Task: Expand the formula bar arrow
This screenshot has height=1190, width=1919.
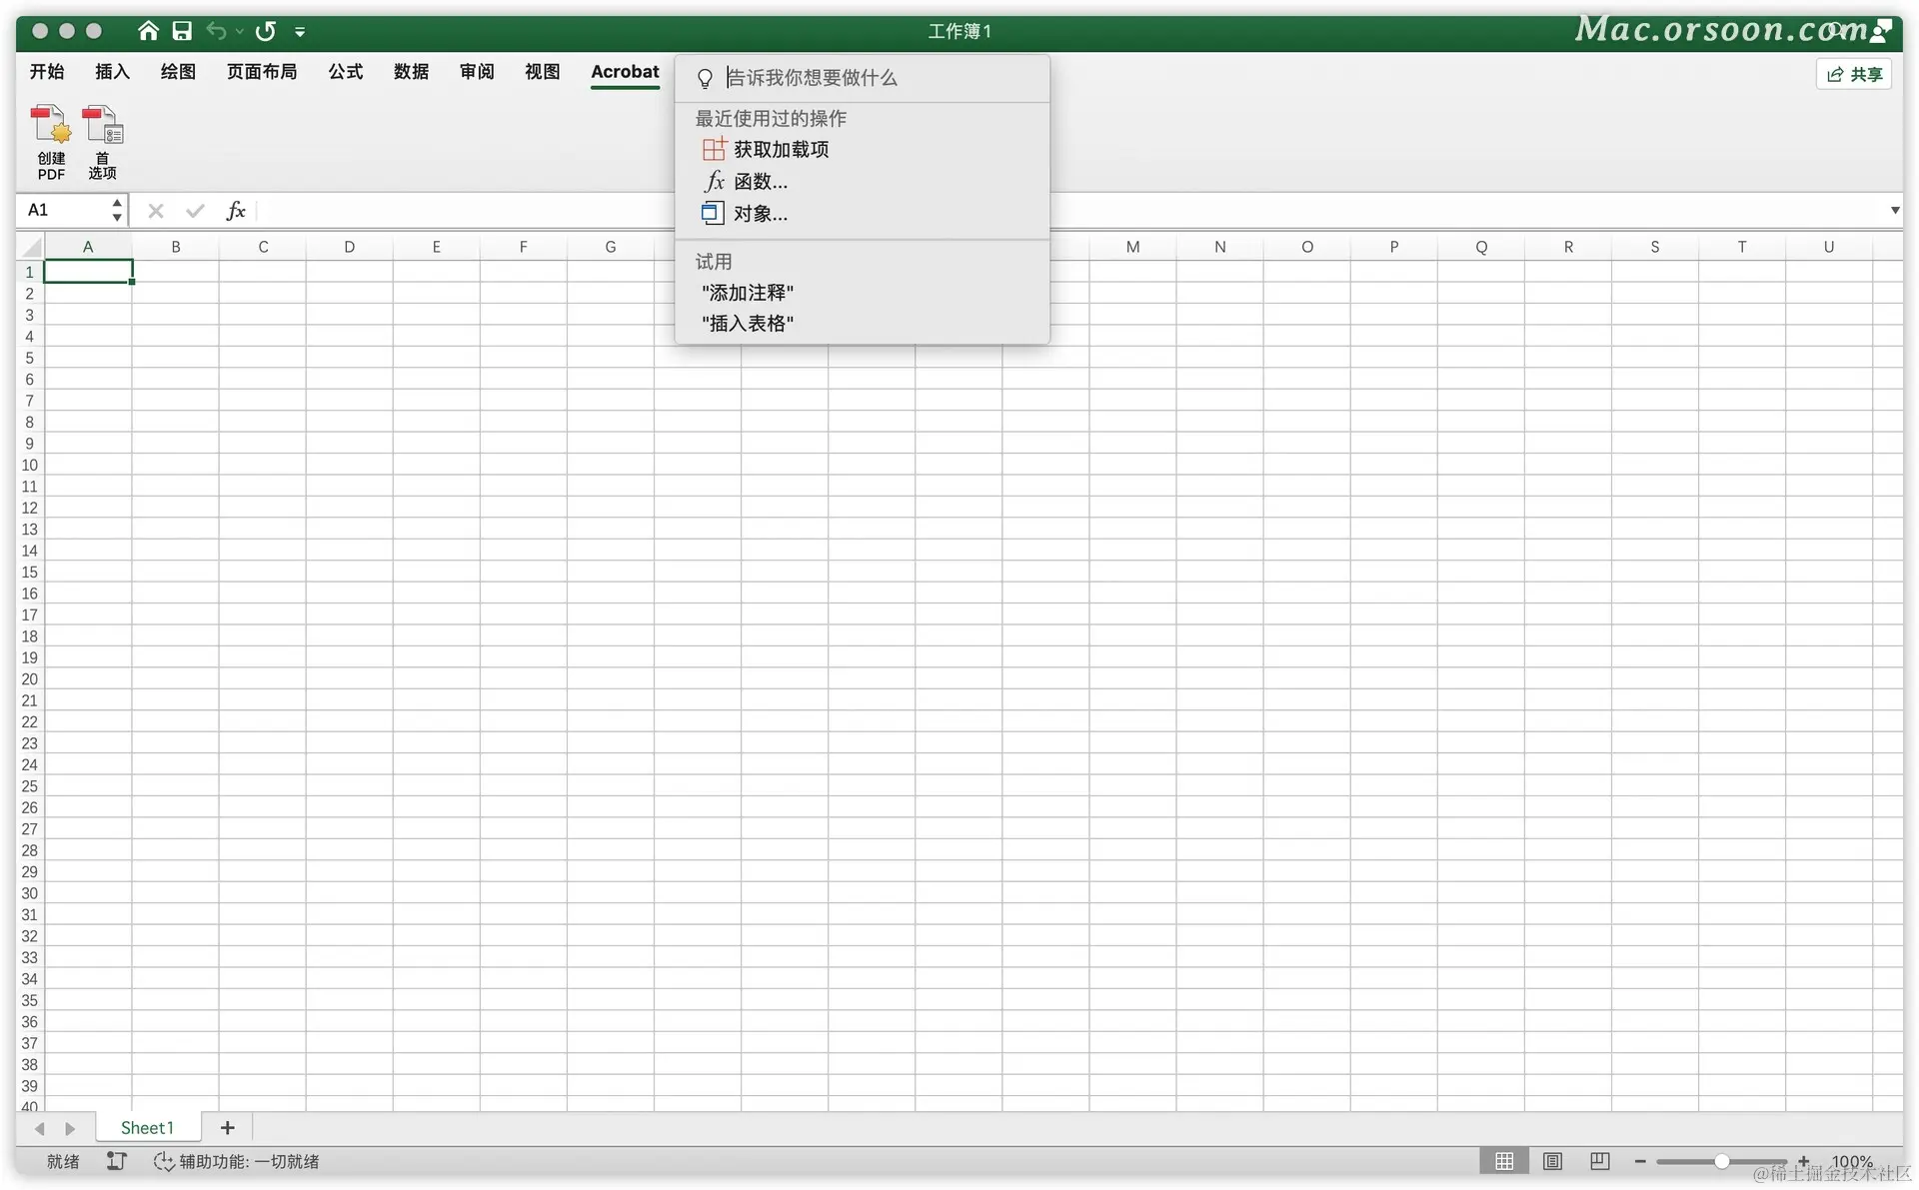Action: click(1894, 210)
